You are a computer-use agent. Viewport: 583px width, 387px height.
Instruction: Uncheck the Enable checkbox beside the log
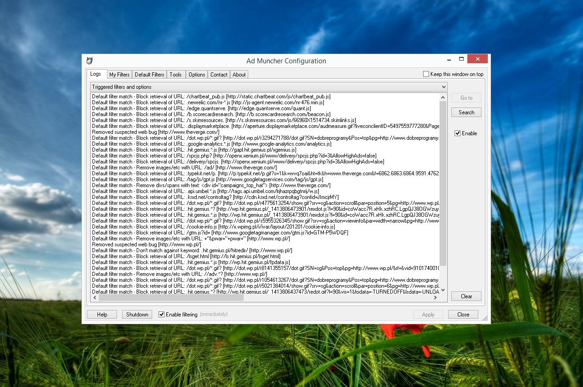[x=457, y=133]
